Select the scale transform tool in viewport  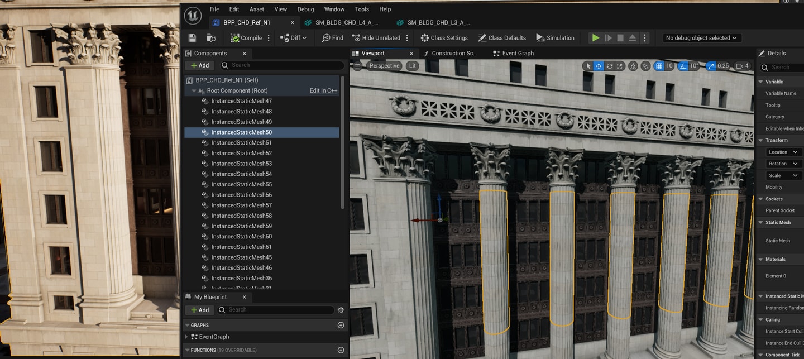[x=620, y=66]
